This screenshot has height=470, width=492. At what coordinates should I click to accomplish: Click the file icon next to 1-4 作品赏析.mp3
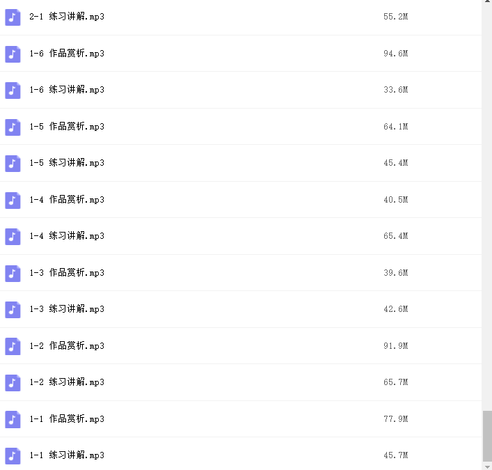pos(13,201)
